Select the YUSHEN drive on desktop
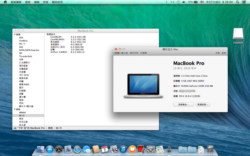250x156 pixels. [238, 36]
